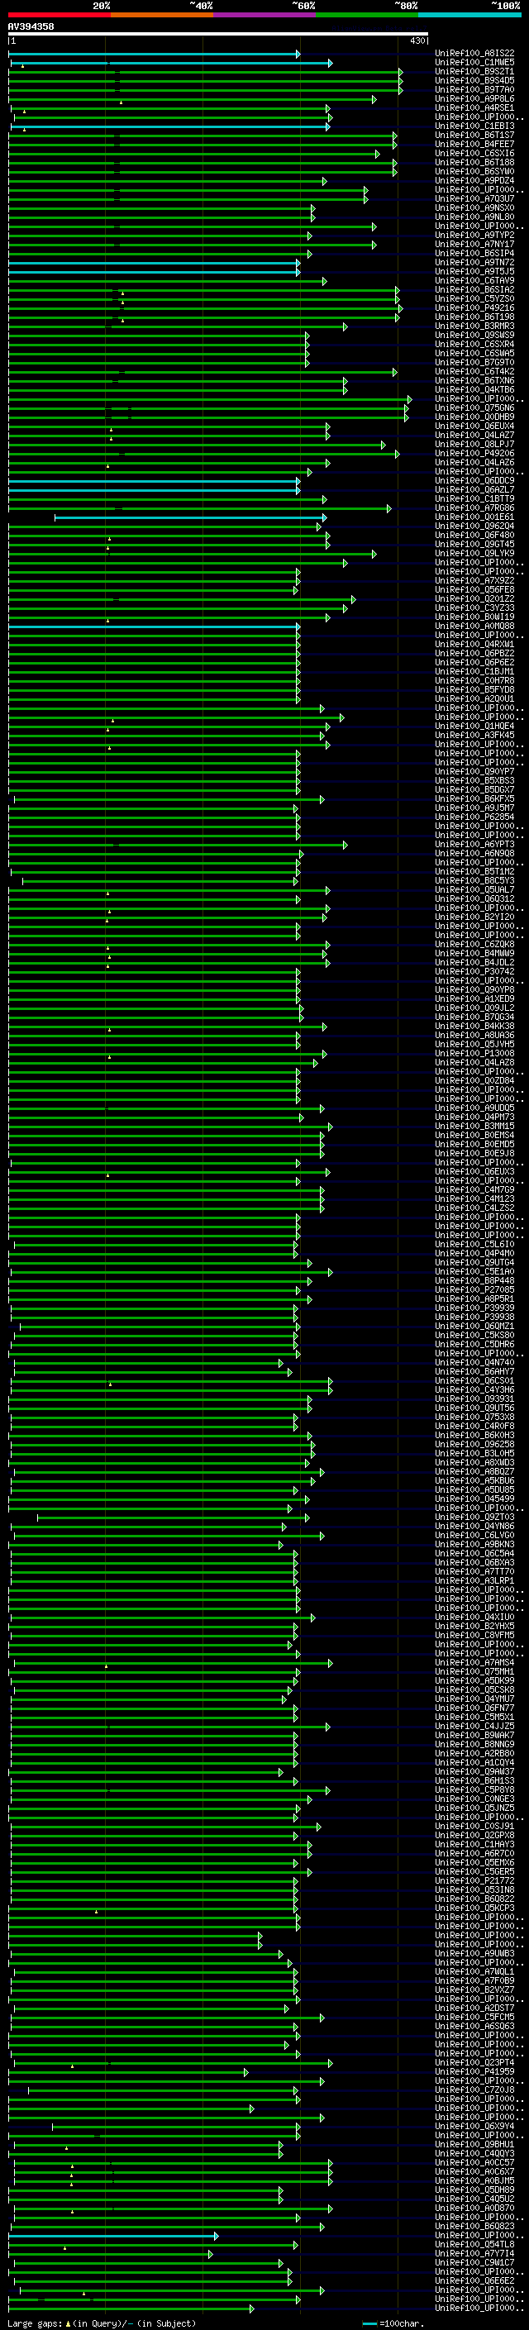Select hit label UniRef100_Q8LPJ7
Screen dimensions: 529x2330
tap(474, 444)
